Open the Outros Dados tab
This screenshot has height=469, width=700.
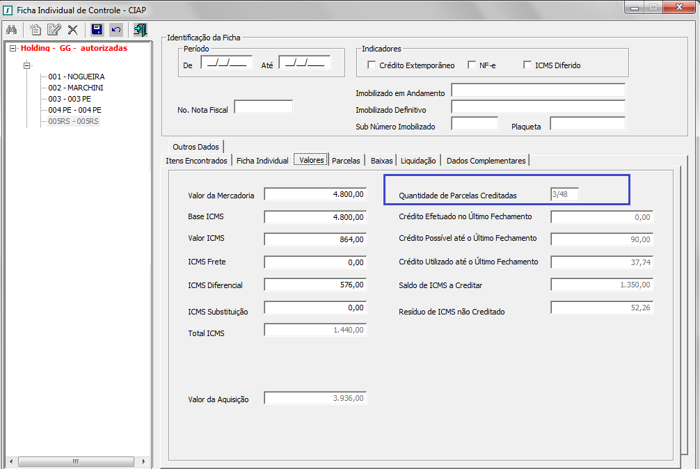coord(196,146)
